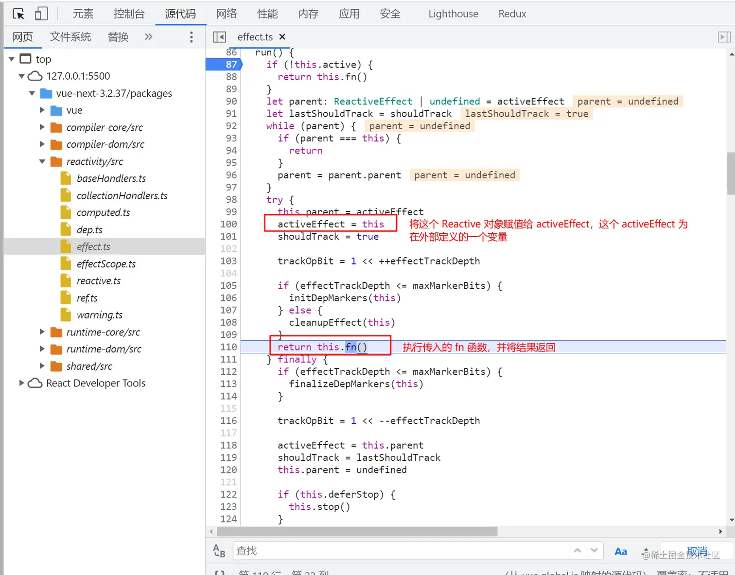Expand the vue folder

pyautogui.click(x=42, y=110)
